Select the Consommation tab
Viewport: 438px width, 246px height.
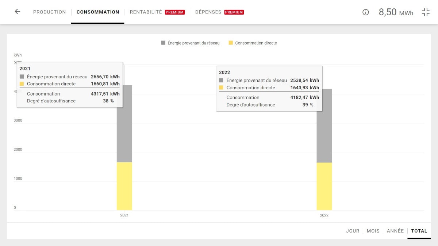click(98, 12)
